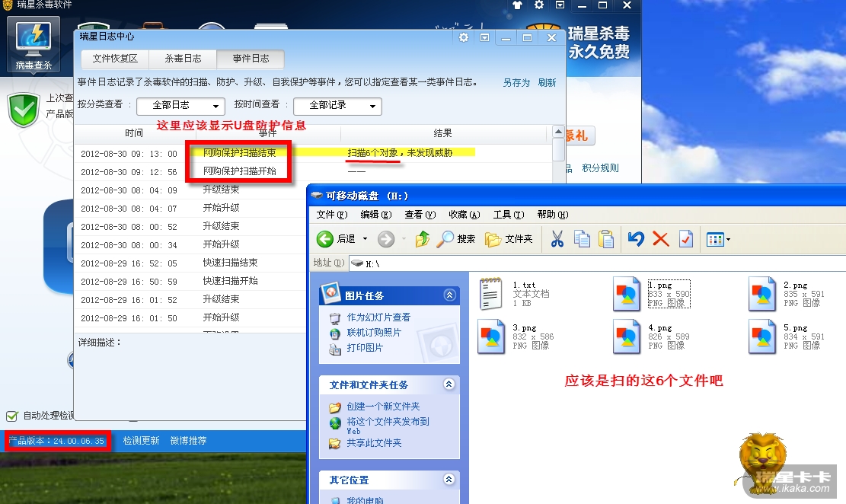The height and width of the screenshot is (504, 846).
Task: Click the H:\ address bar field
Action: (598, 263)
